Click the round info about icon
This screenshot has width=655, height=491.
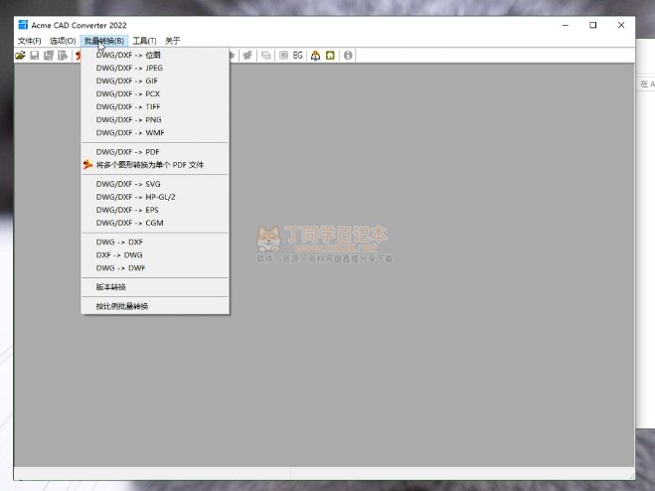pos(348,55)
